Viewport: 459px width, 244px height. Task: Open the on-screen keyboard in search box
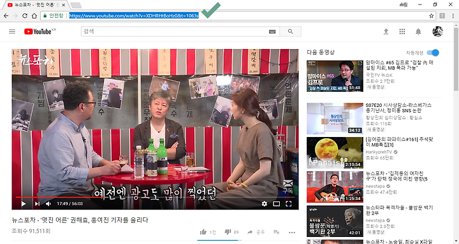click(272, 32)
